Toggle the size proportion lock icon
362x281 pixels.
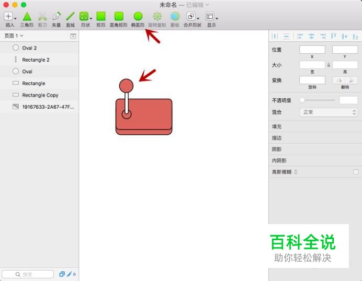[x=329, y=65]
